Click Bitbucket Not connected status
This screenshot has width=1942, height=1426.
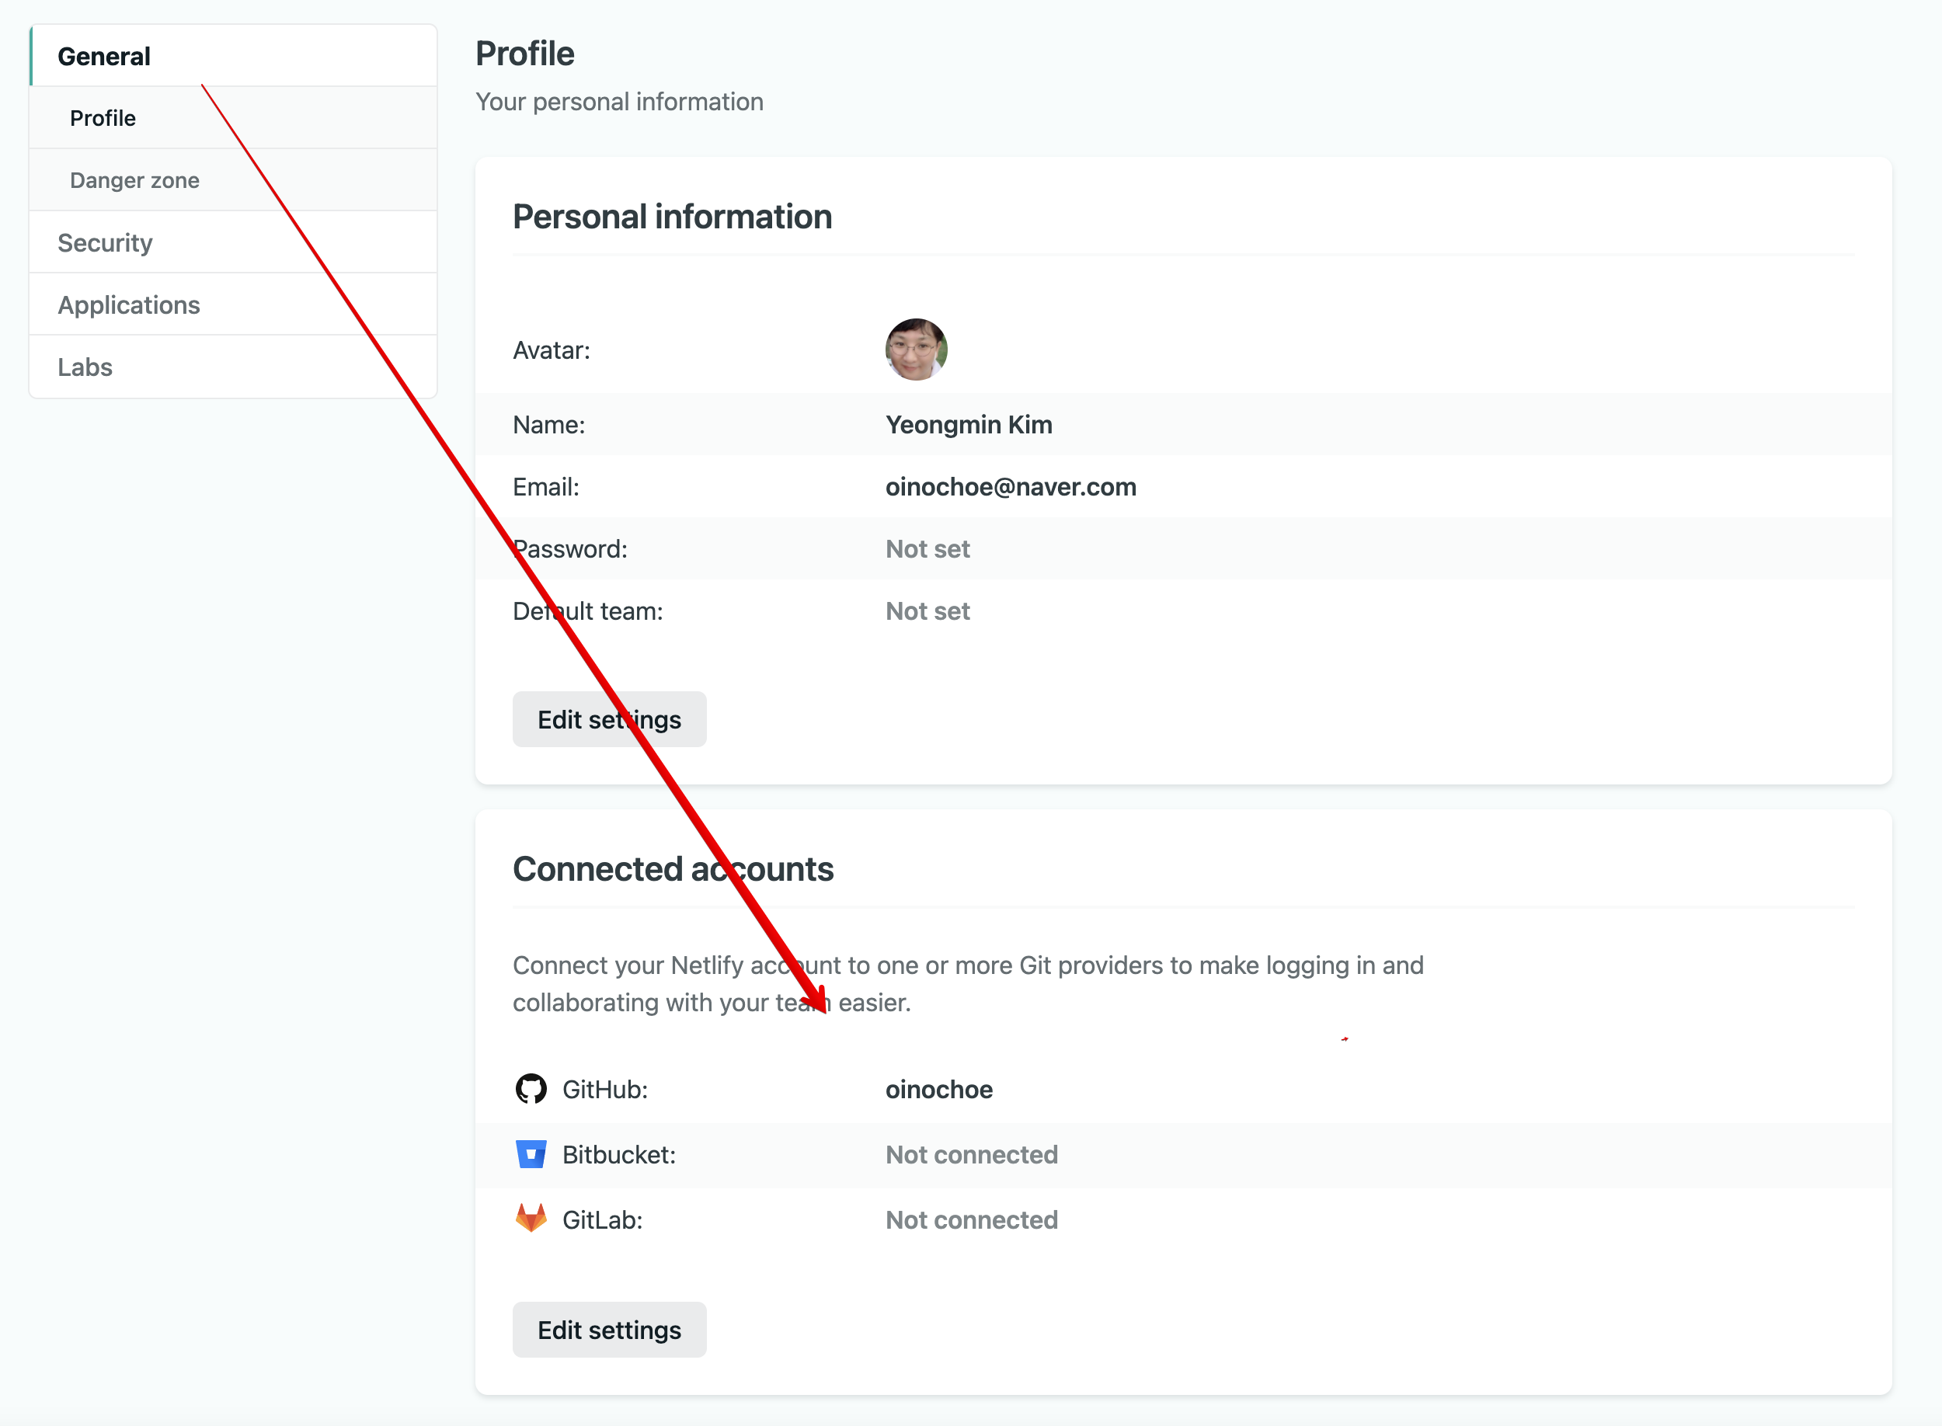click(971, 1154)
